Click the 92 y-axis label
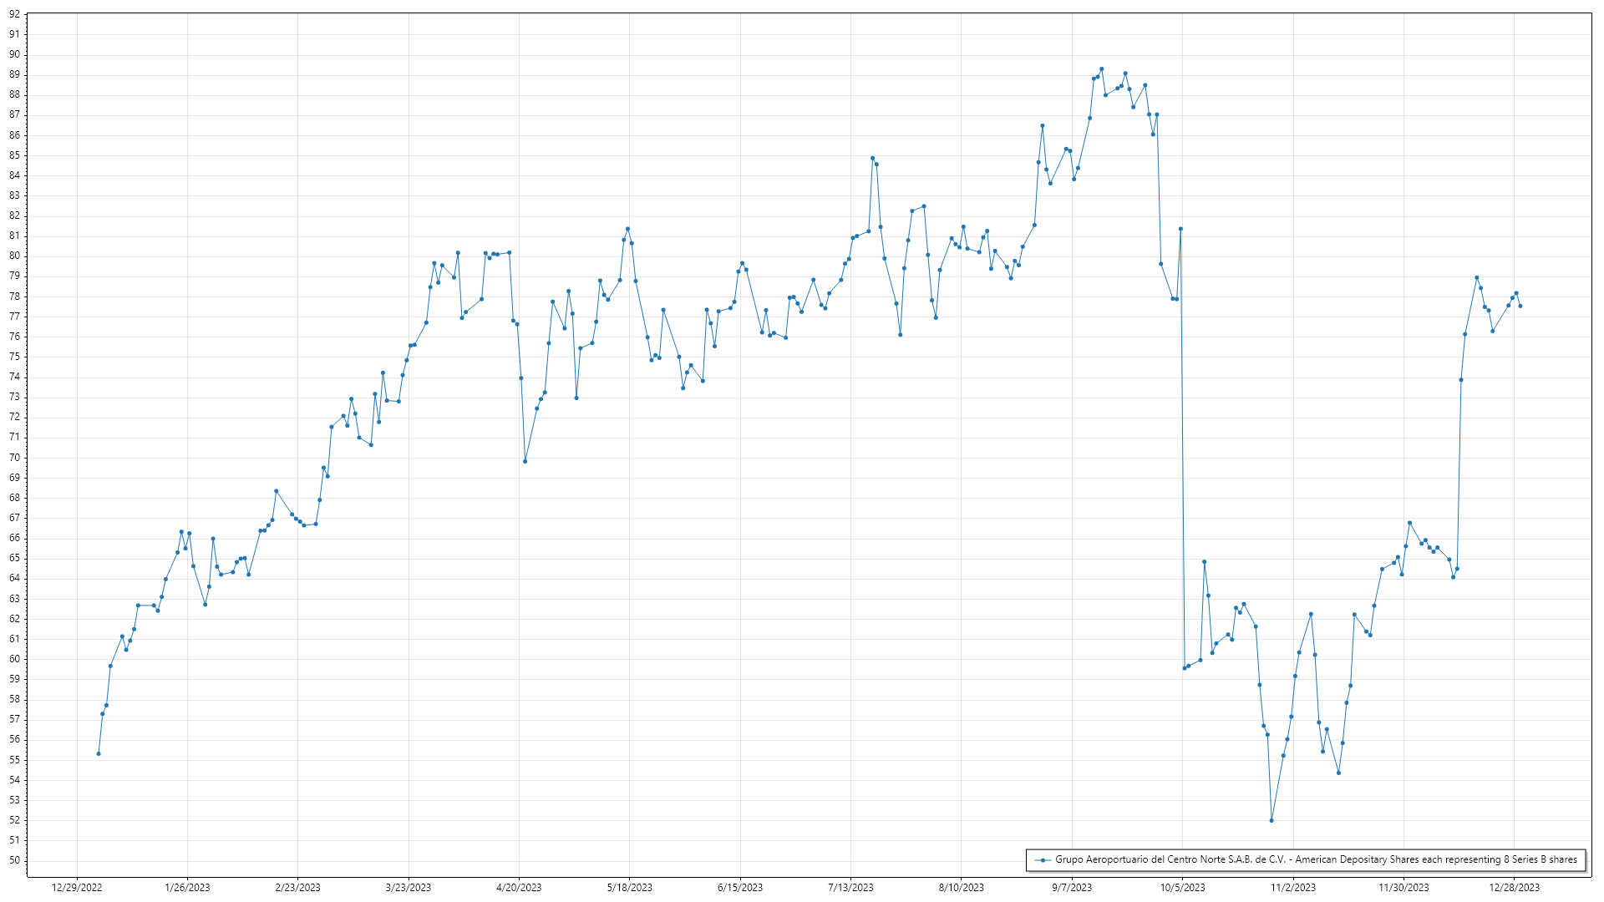Screen dimensions: 1604x902 click(14, 14)
